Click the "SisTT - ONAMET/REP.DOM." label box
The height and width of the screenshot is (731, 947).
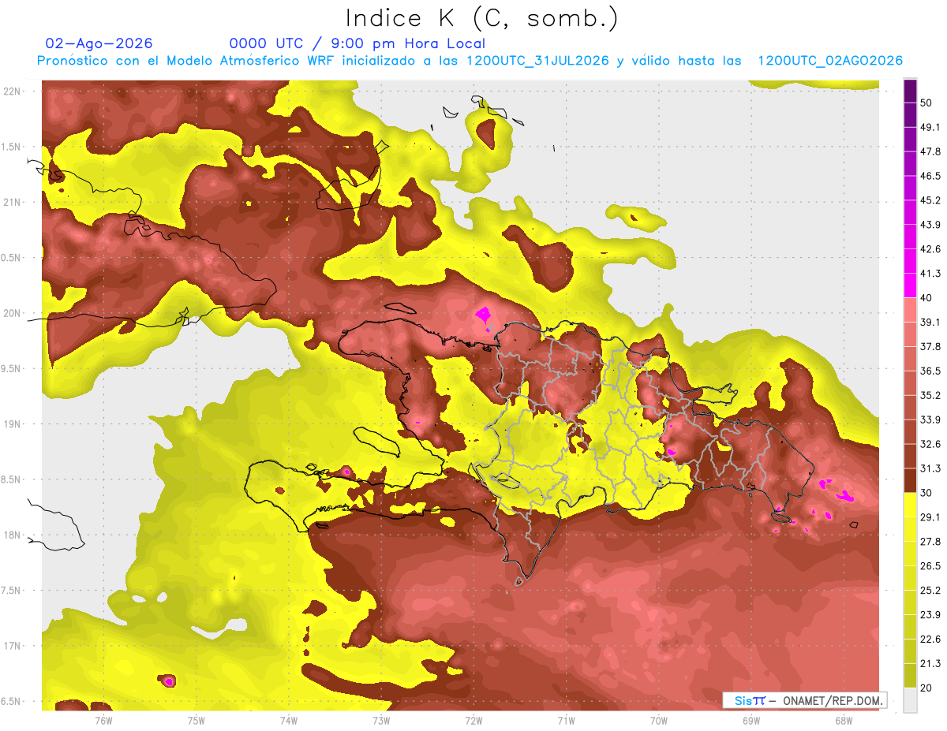click(804, 700)
